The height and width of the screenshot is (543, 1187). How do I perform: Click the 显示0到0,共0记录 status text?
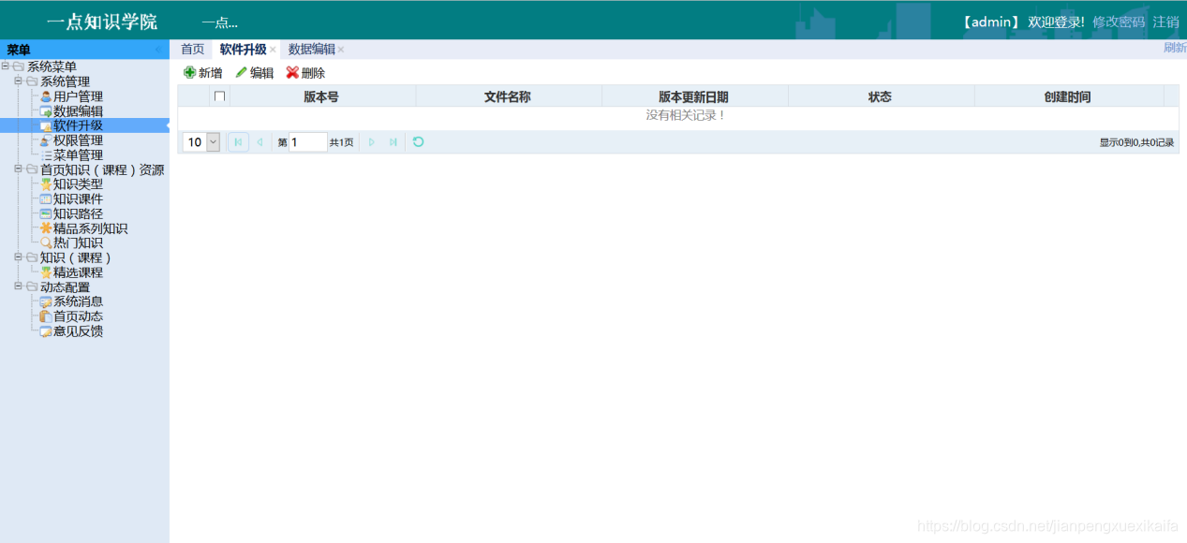tap(1136, 142)
